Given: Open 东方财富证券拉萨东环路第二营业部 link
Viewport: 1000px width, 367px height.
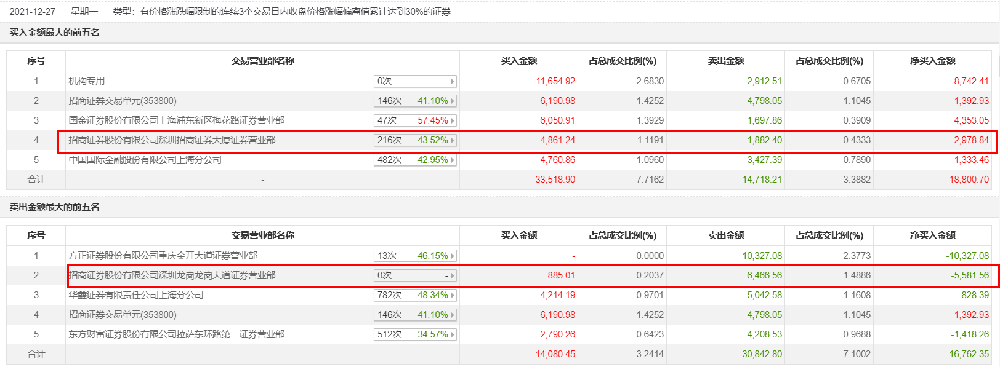Looking at the screenshot, I should pos(177,334).
